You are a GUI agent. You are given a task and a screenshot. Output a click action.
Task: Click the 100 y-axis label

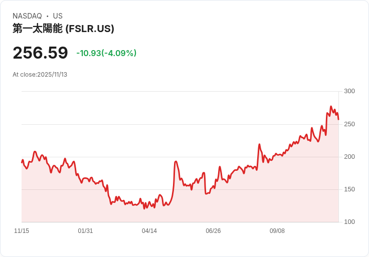coord(349,222)
